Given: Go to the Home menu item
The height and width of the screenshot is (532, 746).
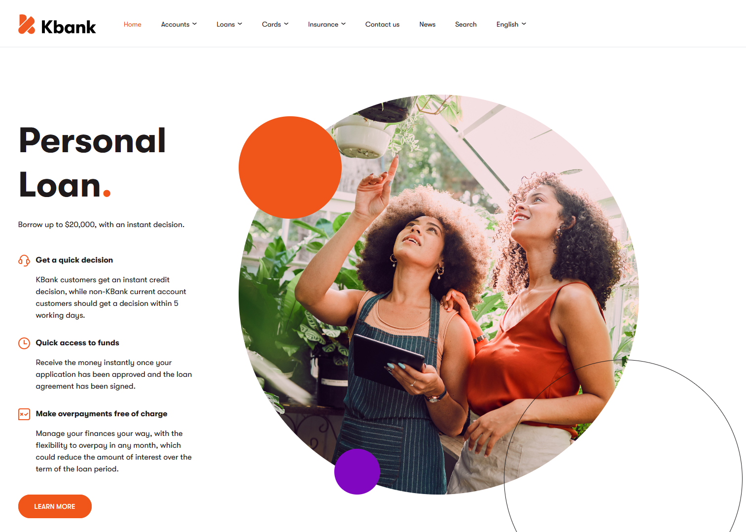Looking at the screenshot, I should coord(133,24).
